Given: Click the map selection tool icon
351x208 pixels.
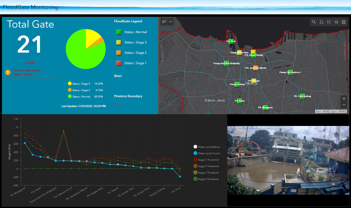Looking at the screenshot, I should pos(164,22).
